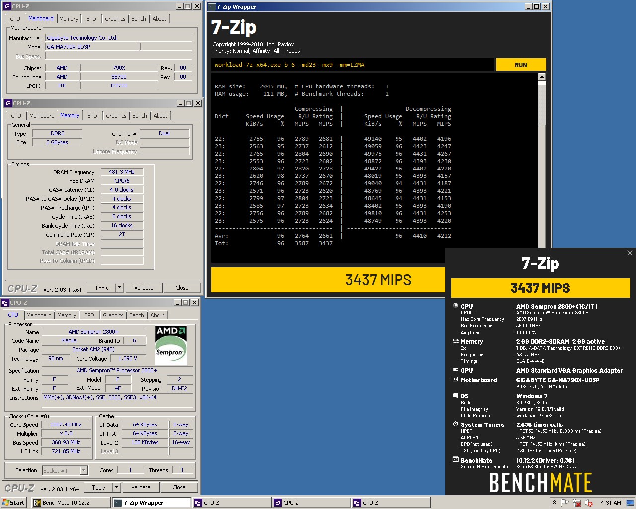This screenshot has width=636, height=509.
Task: Click the Windows OS icon in BenchMate panel
Action: point(455,395)
